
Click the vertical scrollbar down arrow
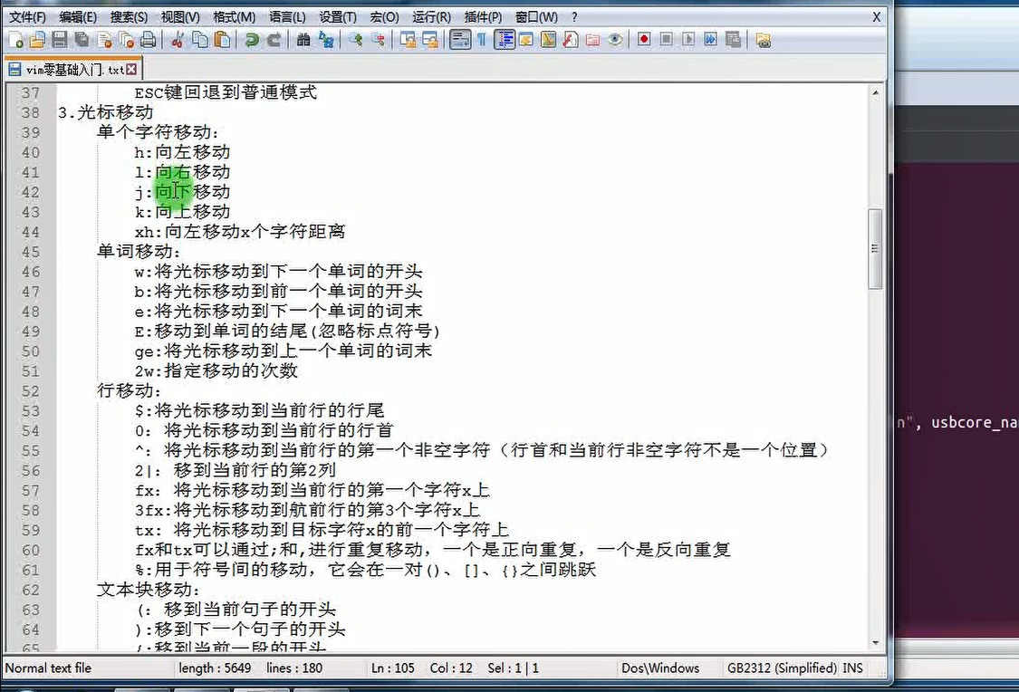(875, 642)
